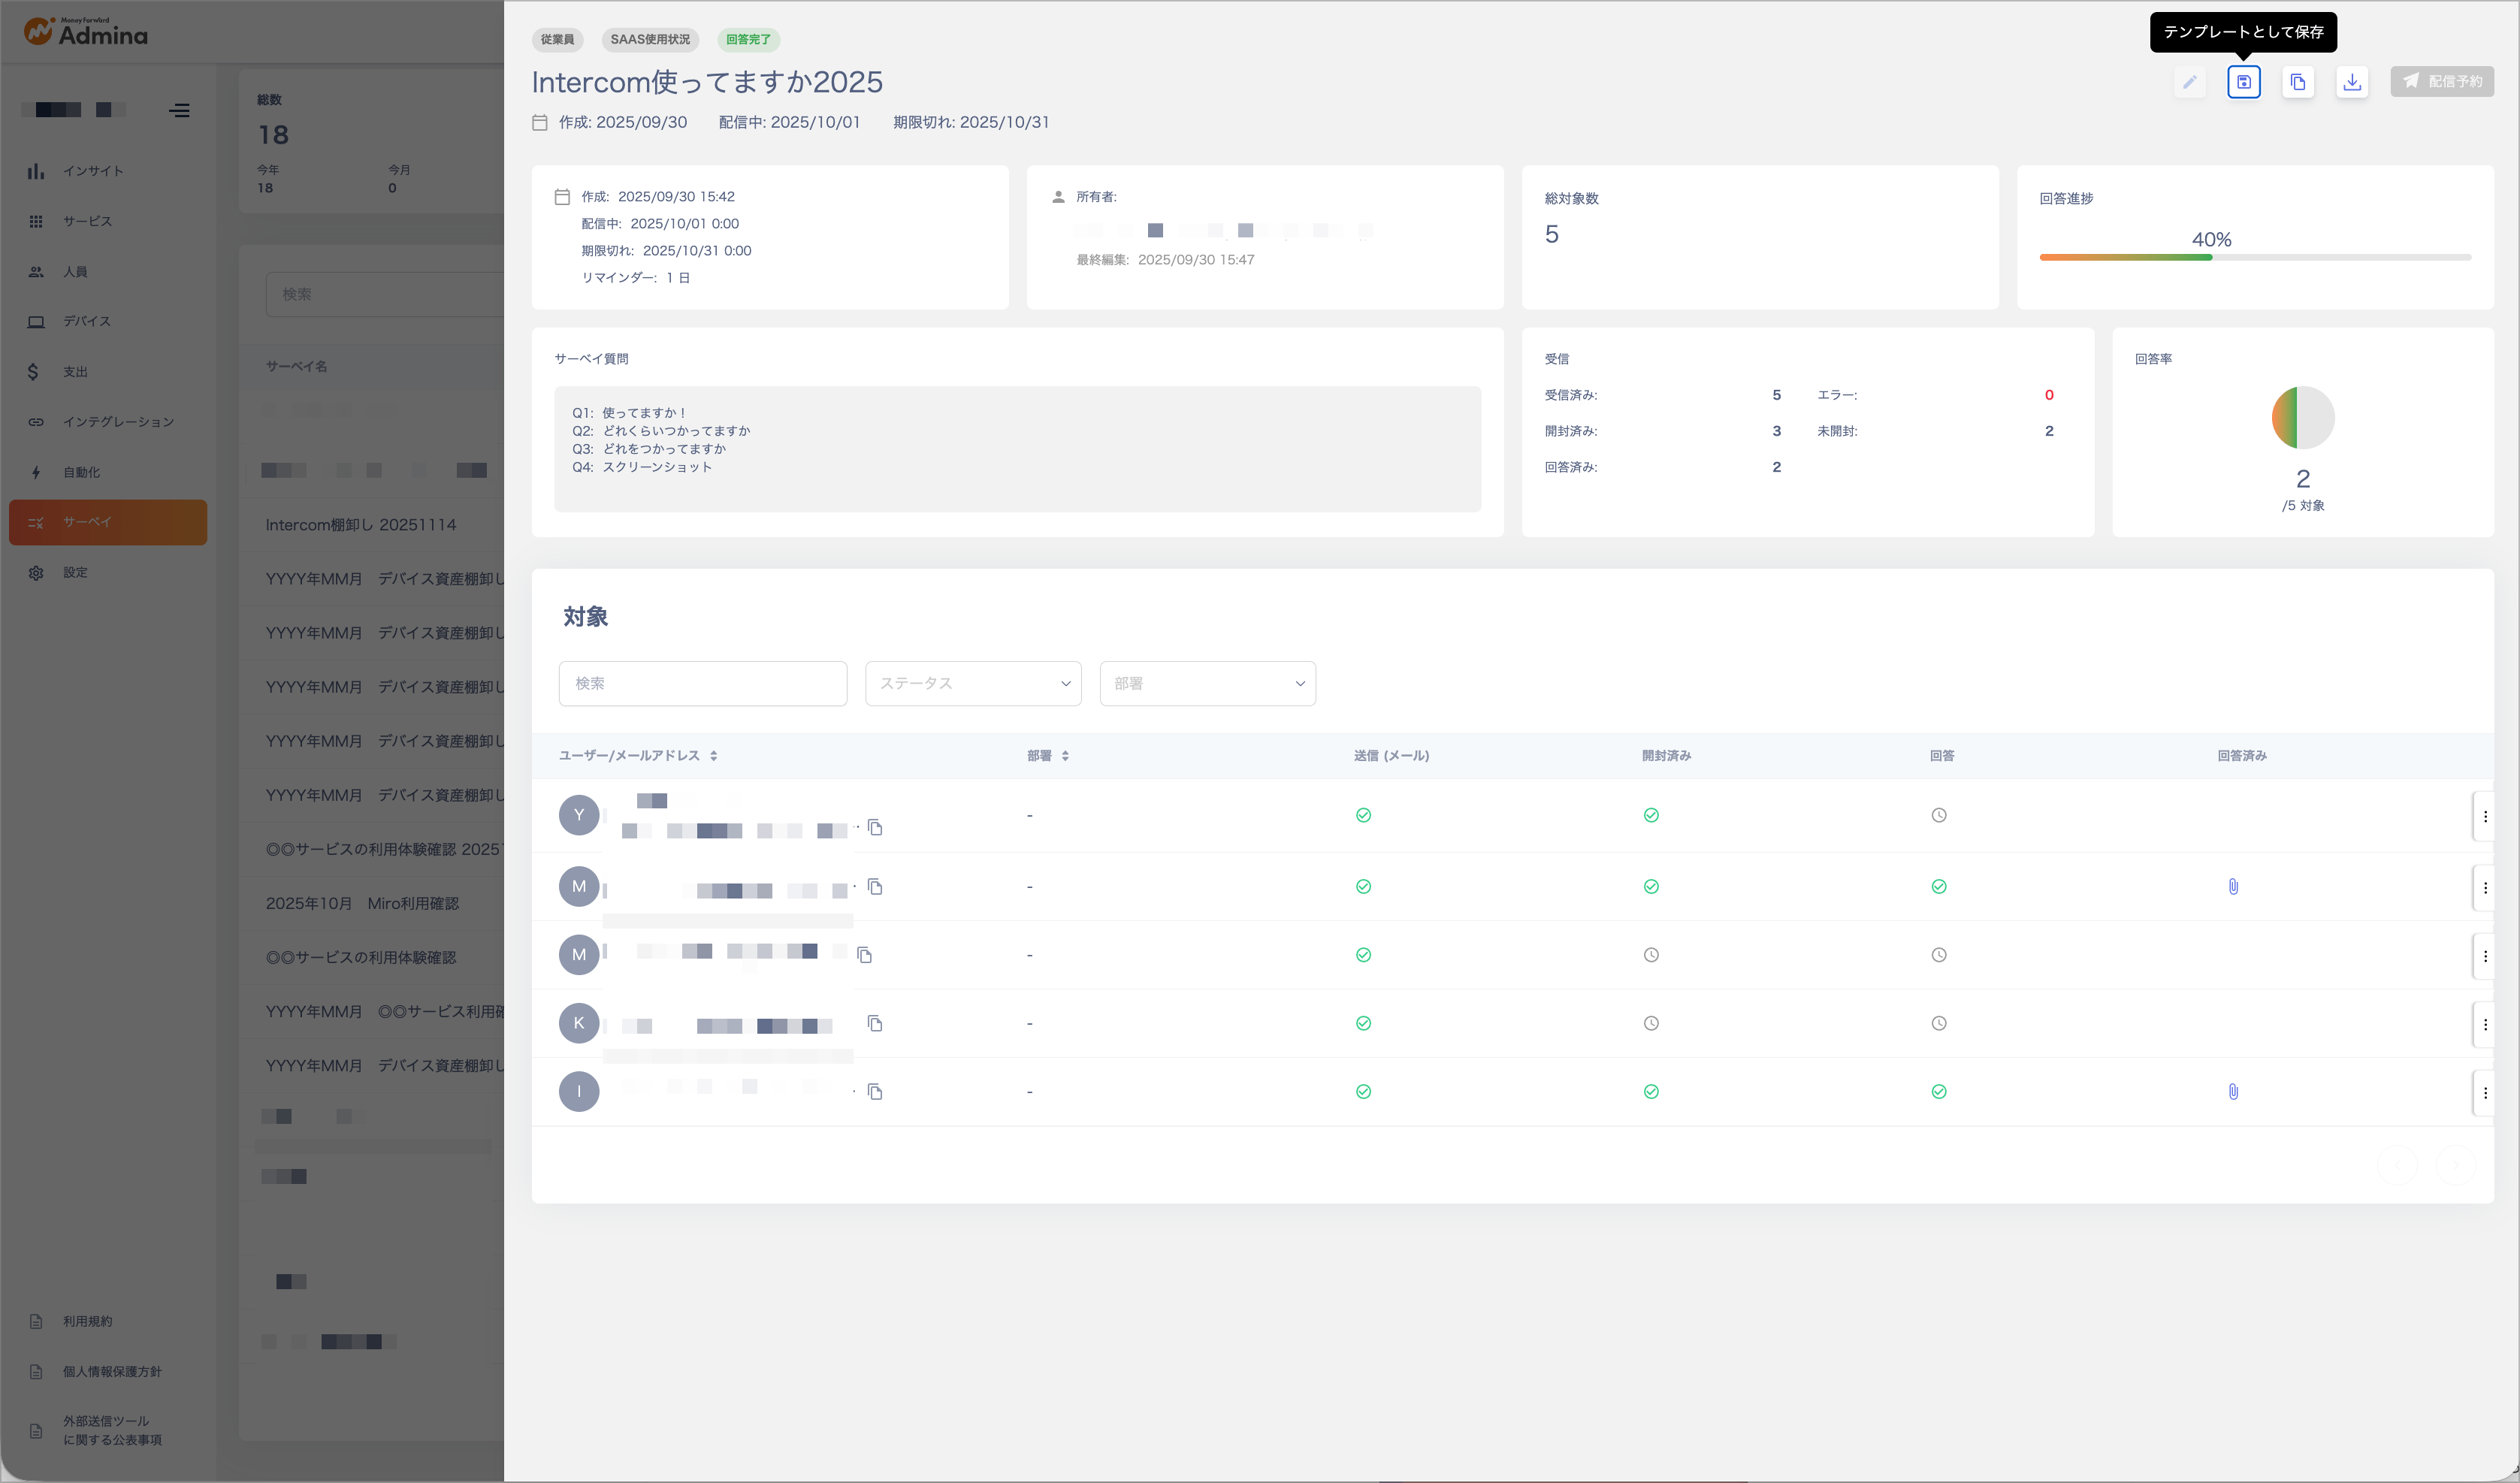Click the pending 開封済み clock in user K row

tap(1651, 1024)
